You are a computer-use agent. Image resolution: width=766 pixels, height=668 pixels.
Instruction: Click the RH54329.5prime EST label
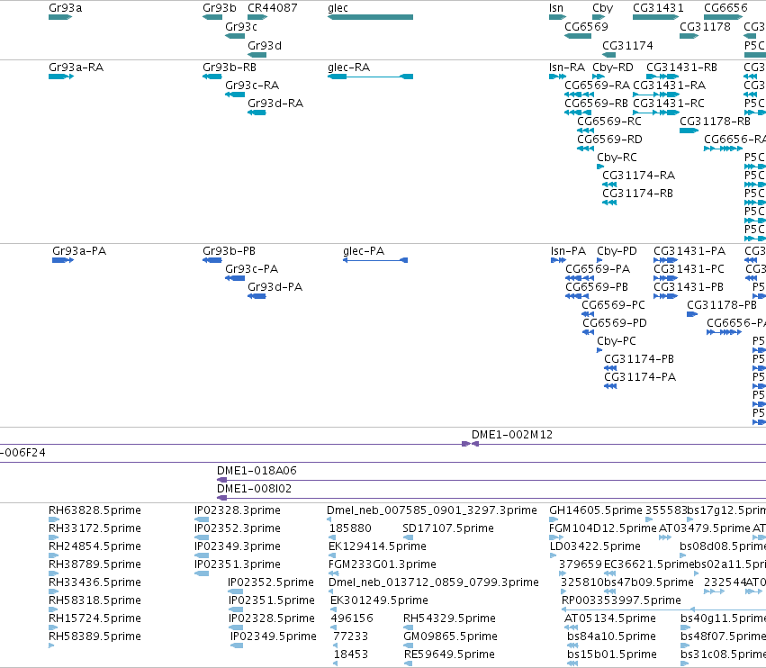pyautogui.click(x=449, y=618)
